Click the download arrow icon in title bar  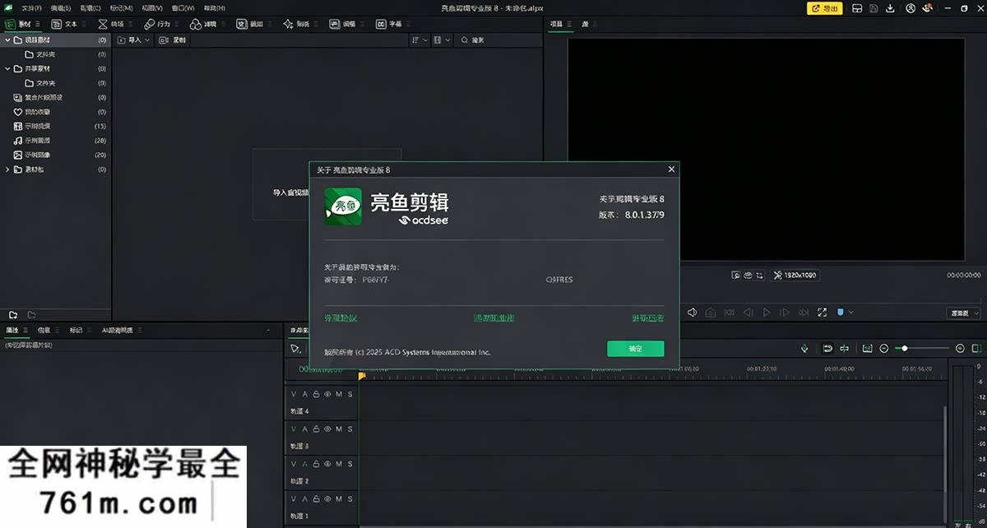[891, 8]
